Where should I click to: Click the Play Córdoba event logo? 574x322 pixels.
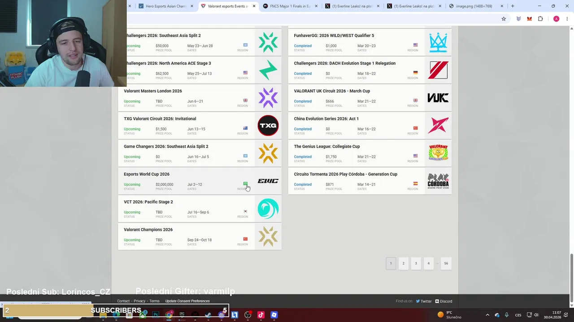(x=438, y=181)
